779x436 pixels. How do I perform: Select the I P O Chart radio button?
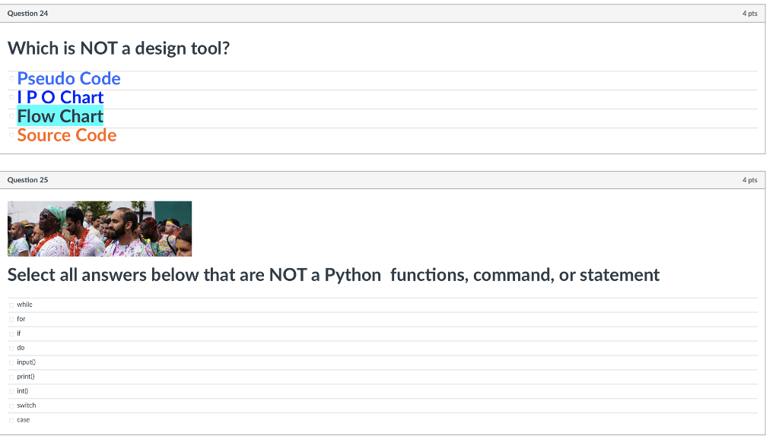(11, 97)
